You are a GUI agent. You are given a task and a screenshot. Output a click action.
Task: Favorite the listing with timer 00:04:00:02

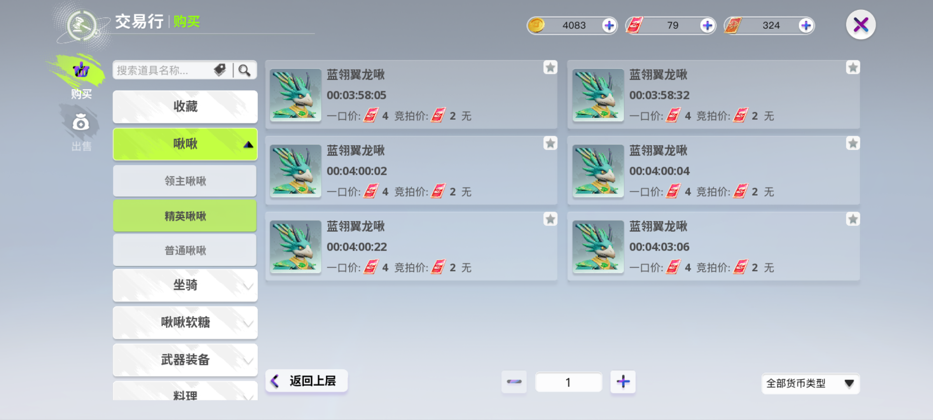550,143
